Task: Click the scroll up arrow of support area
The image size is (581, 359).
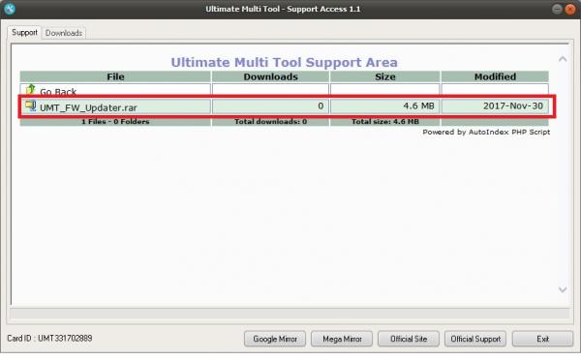Action: point(563,59)
